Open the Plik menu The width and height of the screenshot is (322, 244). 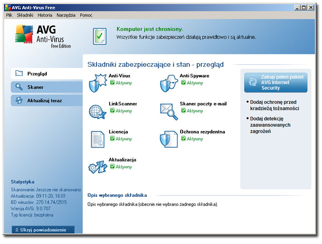tap(9, 15)
